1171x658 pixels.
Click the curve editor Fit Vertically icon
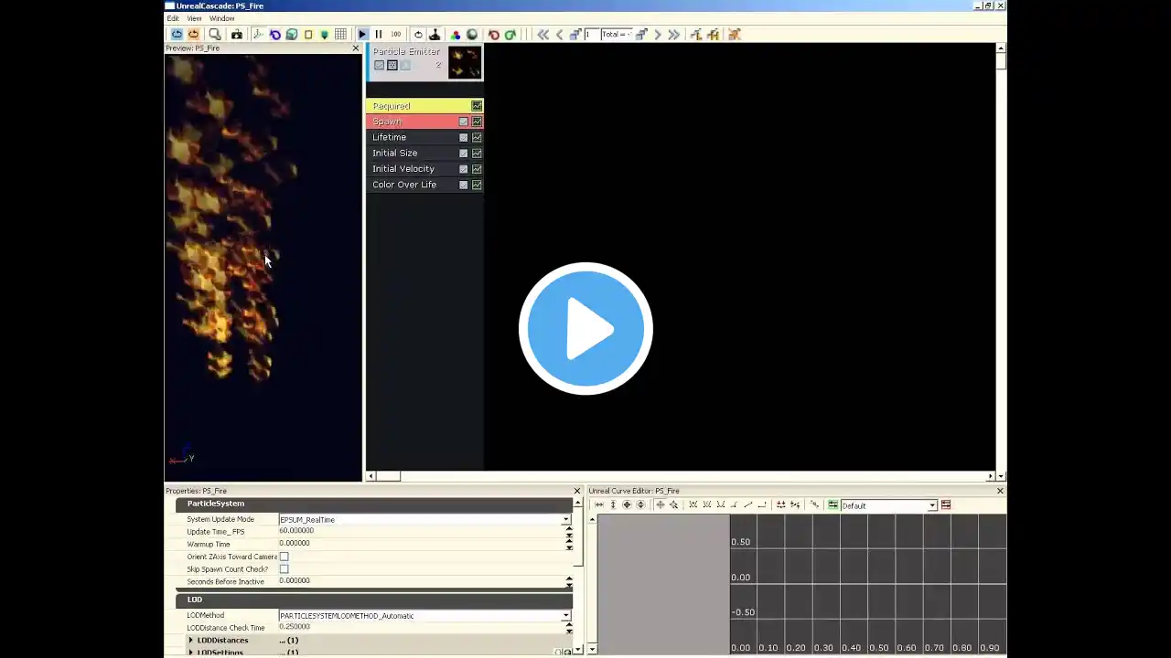pyautogui.click(x=613, y=505)
